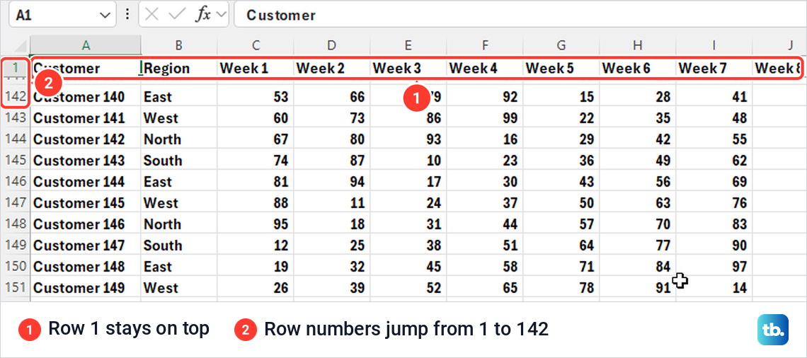The height and width of the screenshot is (358, 807).
Task: Click the Region header cell
Action: (178, 68)
